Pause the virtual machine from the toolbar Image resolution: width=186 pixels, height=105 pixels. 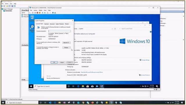tap(42, 13)
